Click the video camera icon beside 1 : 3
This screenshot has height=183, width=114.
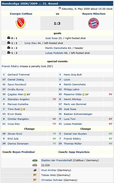pos(9,53)
